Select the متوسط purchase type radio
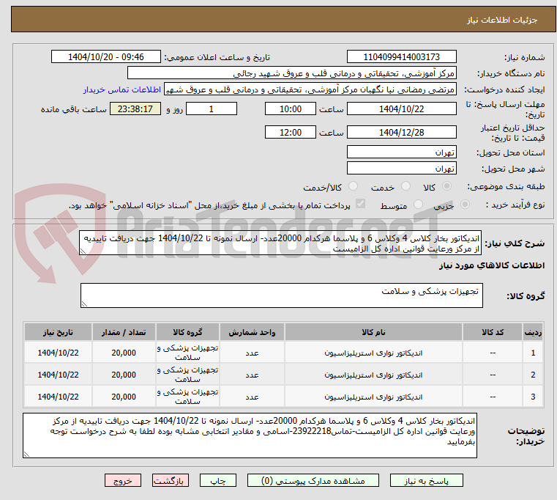This screenshot has width=557, height=500. [x=418, y=205]
